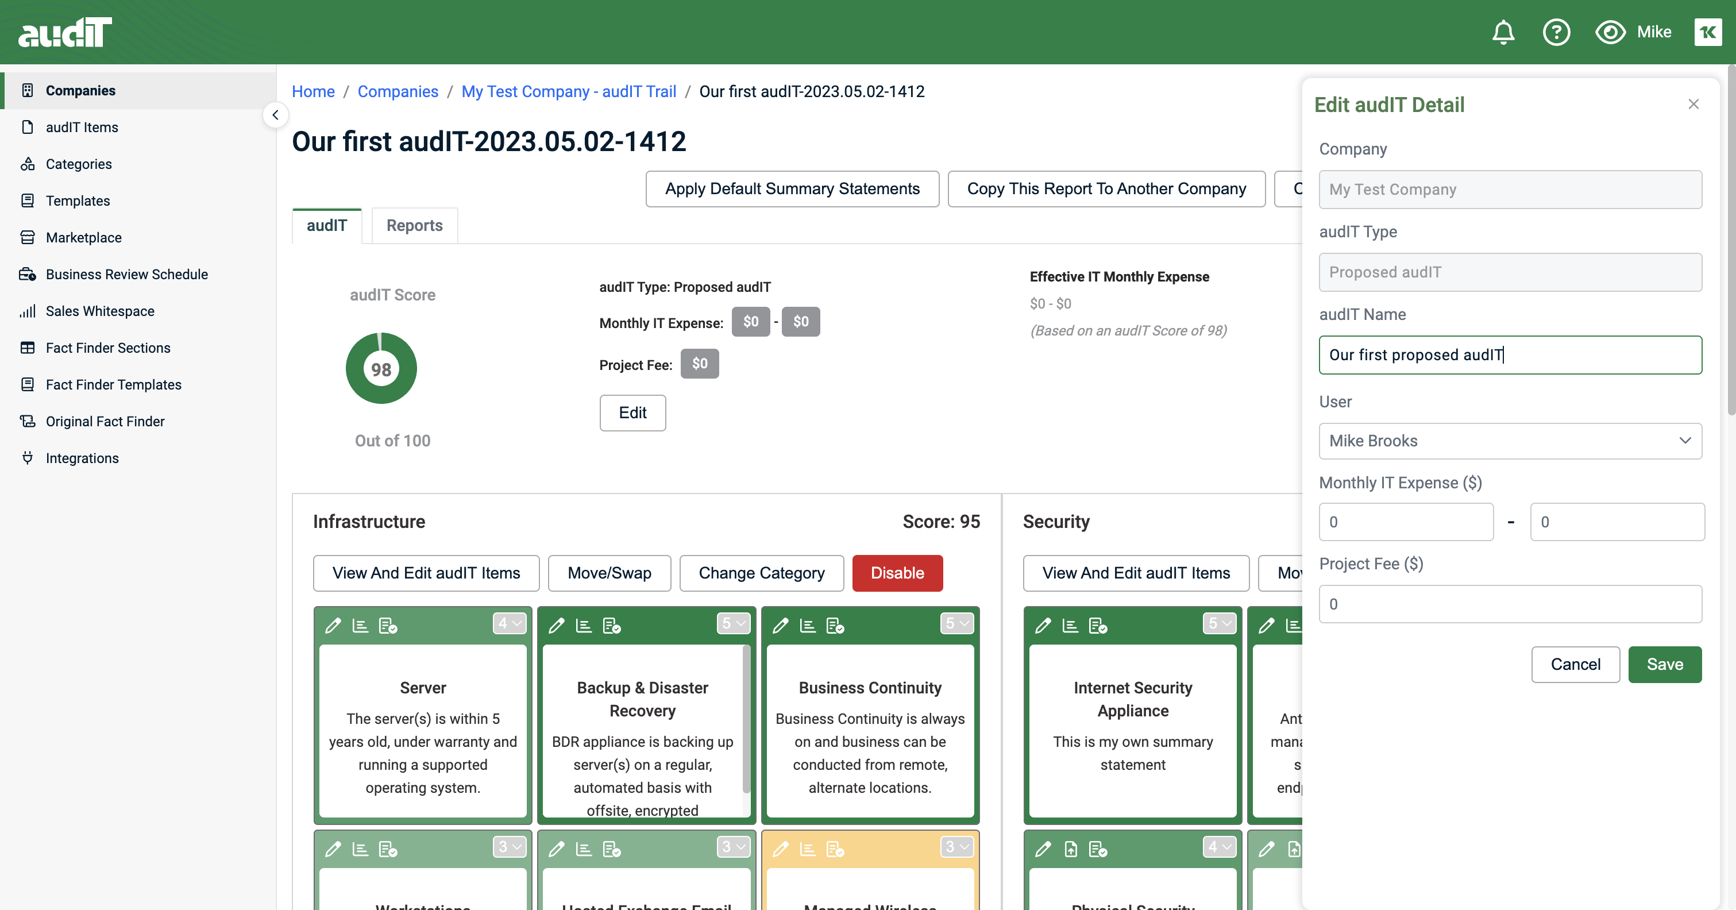
Task: Click Apply Default Summary Statements button
Action: (792, 189)
